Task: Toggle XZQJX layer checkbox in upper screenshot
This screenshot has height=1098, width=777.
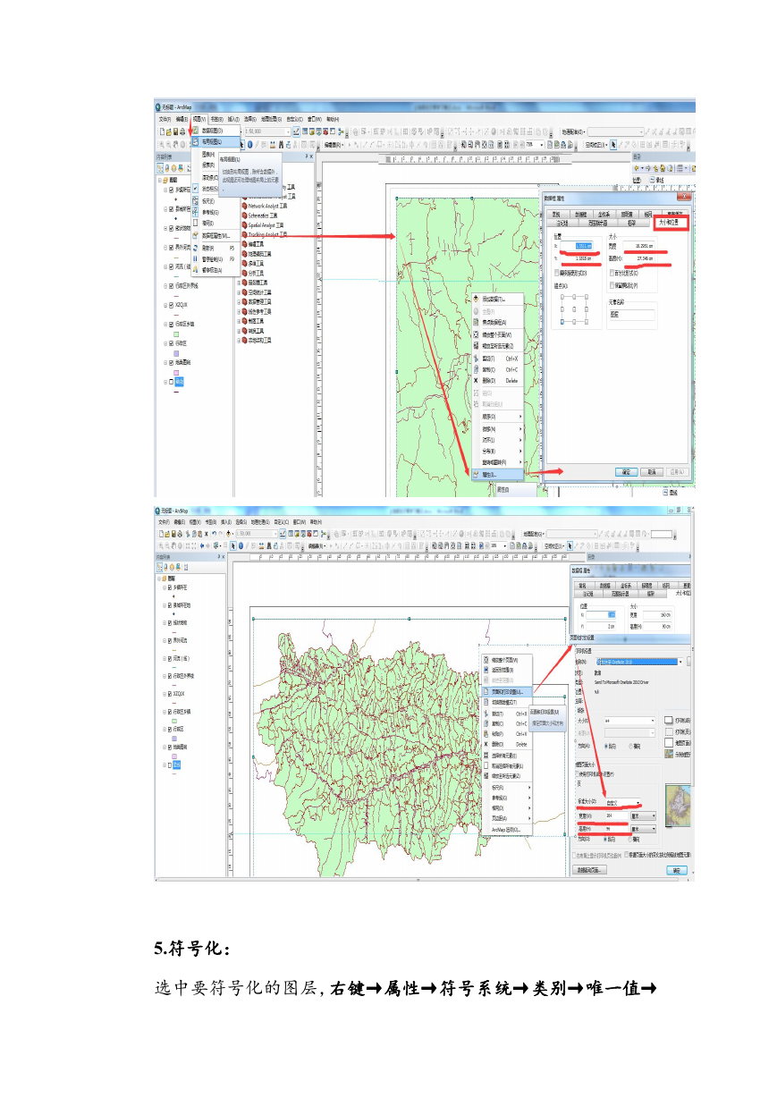Action: point(171,305)
